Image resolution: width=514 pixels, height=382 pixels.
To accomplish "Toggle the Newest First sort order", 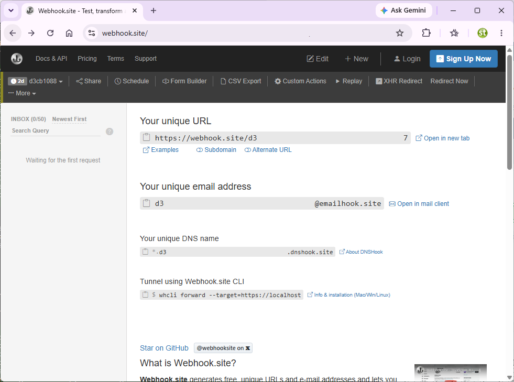I will coord(69,119).
